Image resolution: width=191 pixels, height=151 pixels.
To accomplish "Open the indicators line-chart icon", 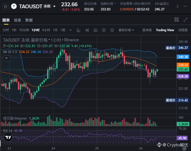I will point(79,30).
